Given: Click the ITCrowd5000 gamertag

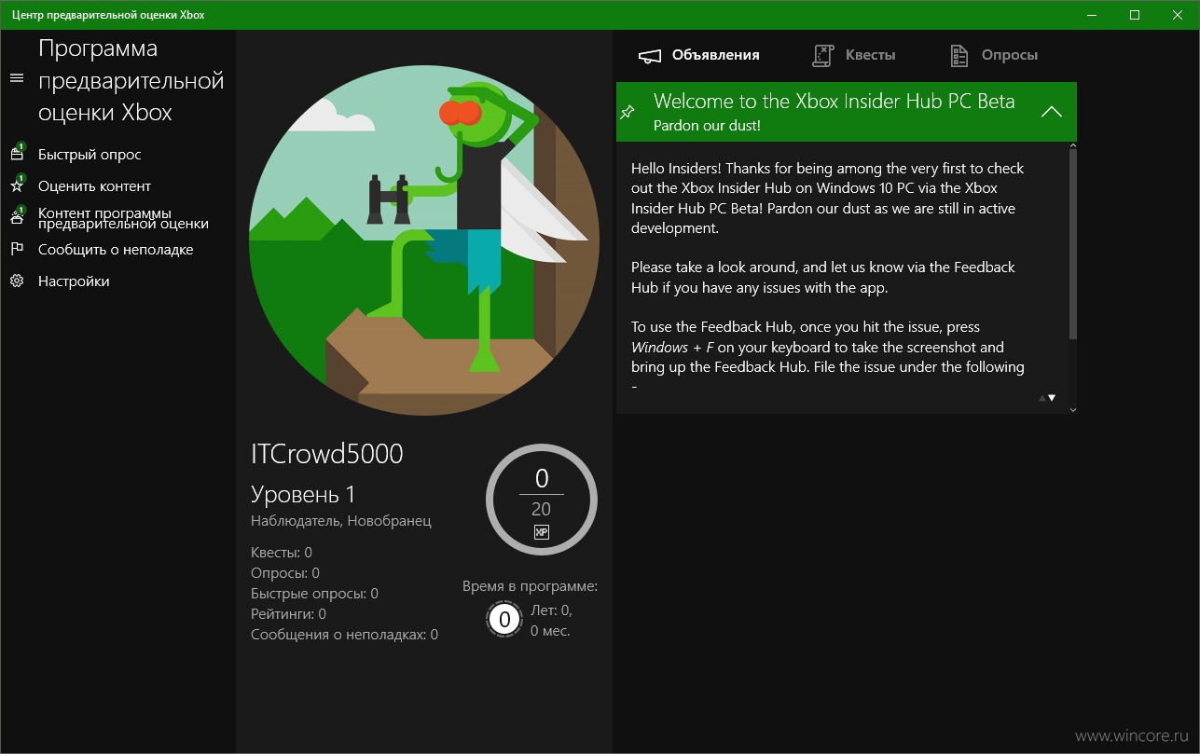Looking at the screenshot, I should pos(327,454).
